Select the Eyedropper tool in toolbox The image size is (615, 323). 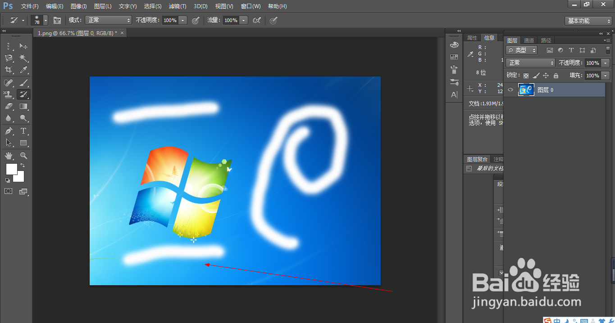[23, 70]
